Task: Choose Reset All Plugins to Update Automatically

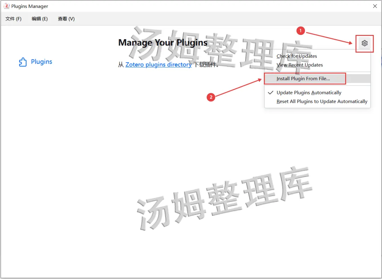Action: pos(317,101)
